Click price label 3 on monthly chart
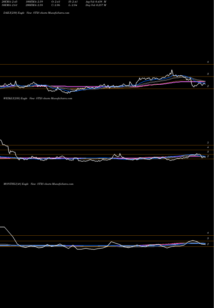Screen dimensions: 214x308 [x=208, y=238]
